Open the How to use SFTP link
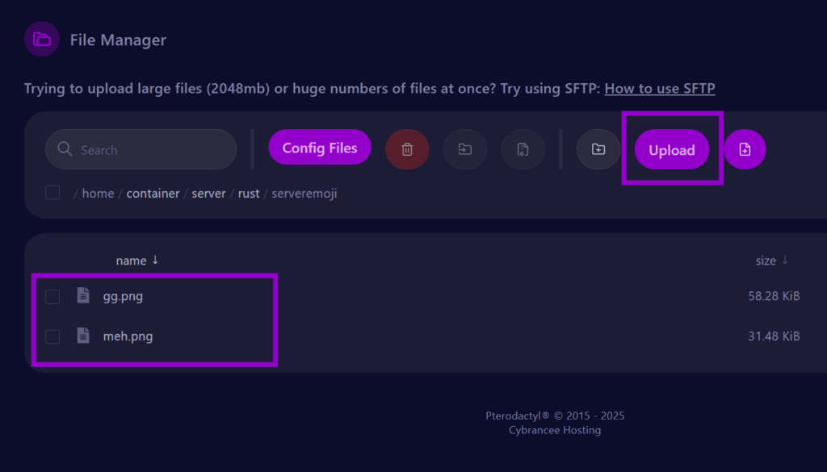827x472 pixels. [x=659, y=89]
